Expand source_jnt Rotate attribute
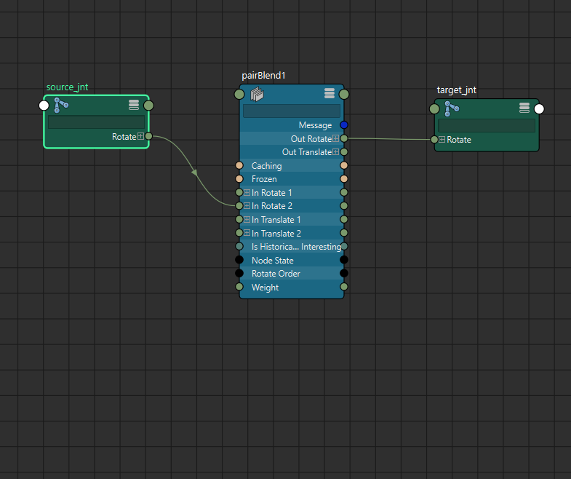Image resolution: width=571 pixels, height=479 pixels. pyautogui.click(x=140, y=136)
